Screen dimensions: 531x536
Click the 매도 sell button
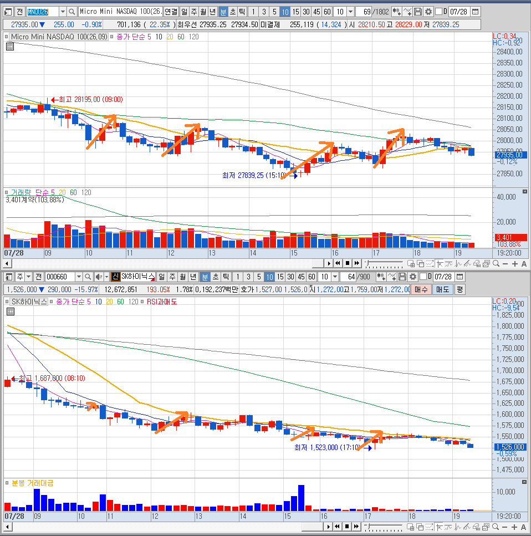click(442, 289)
